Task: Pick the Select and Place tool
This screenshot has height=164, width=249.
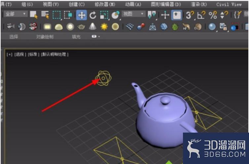Action: (116, 15)
